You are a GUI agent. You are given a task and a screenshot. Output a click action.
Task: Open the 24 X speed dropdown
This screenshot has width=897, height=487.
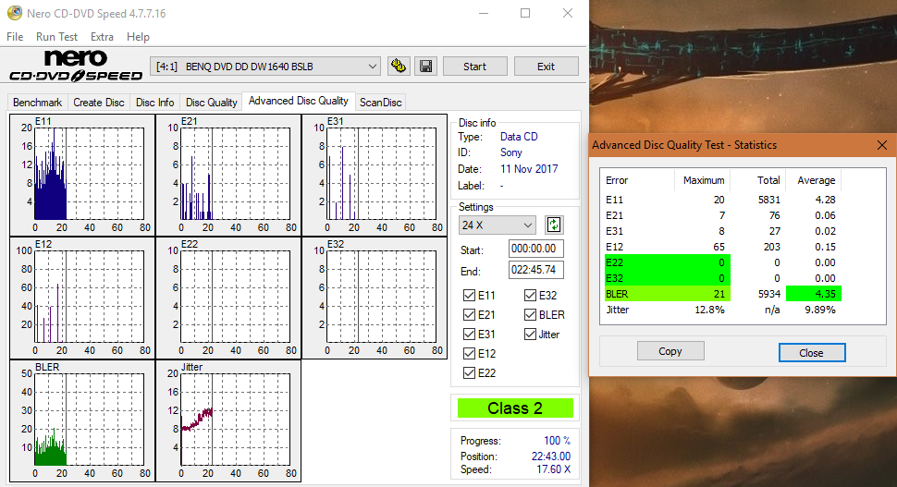tap(497, 225)
